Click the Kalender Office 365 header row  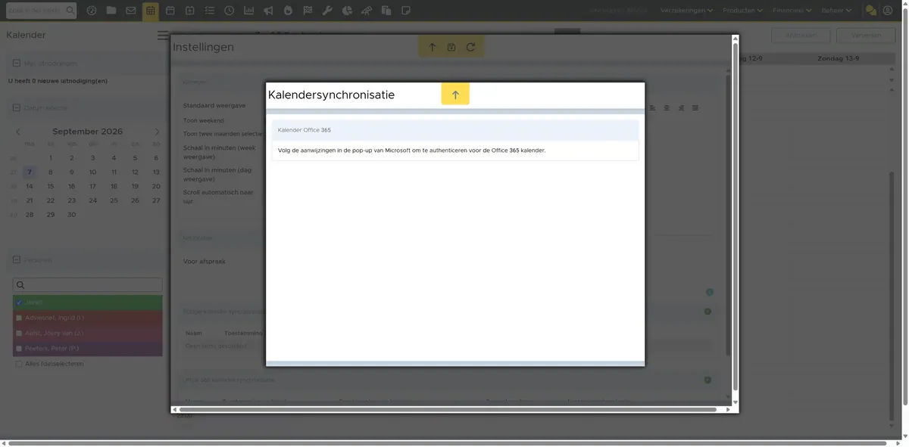455,130
